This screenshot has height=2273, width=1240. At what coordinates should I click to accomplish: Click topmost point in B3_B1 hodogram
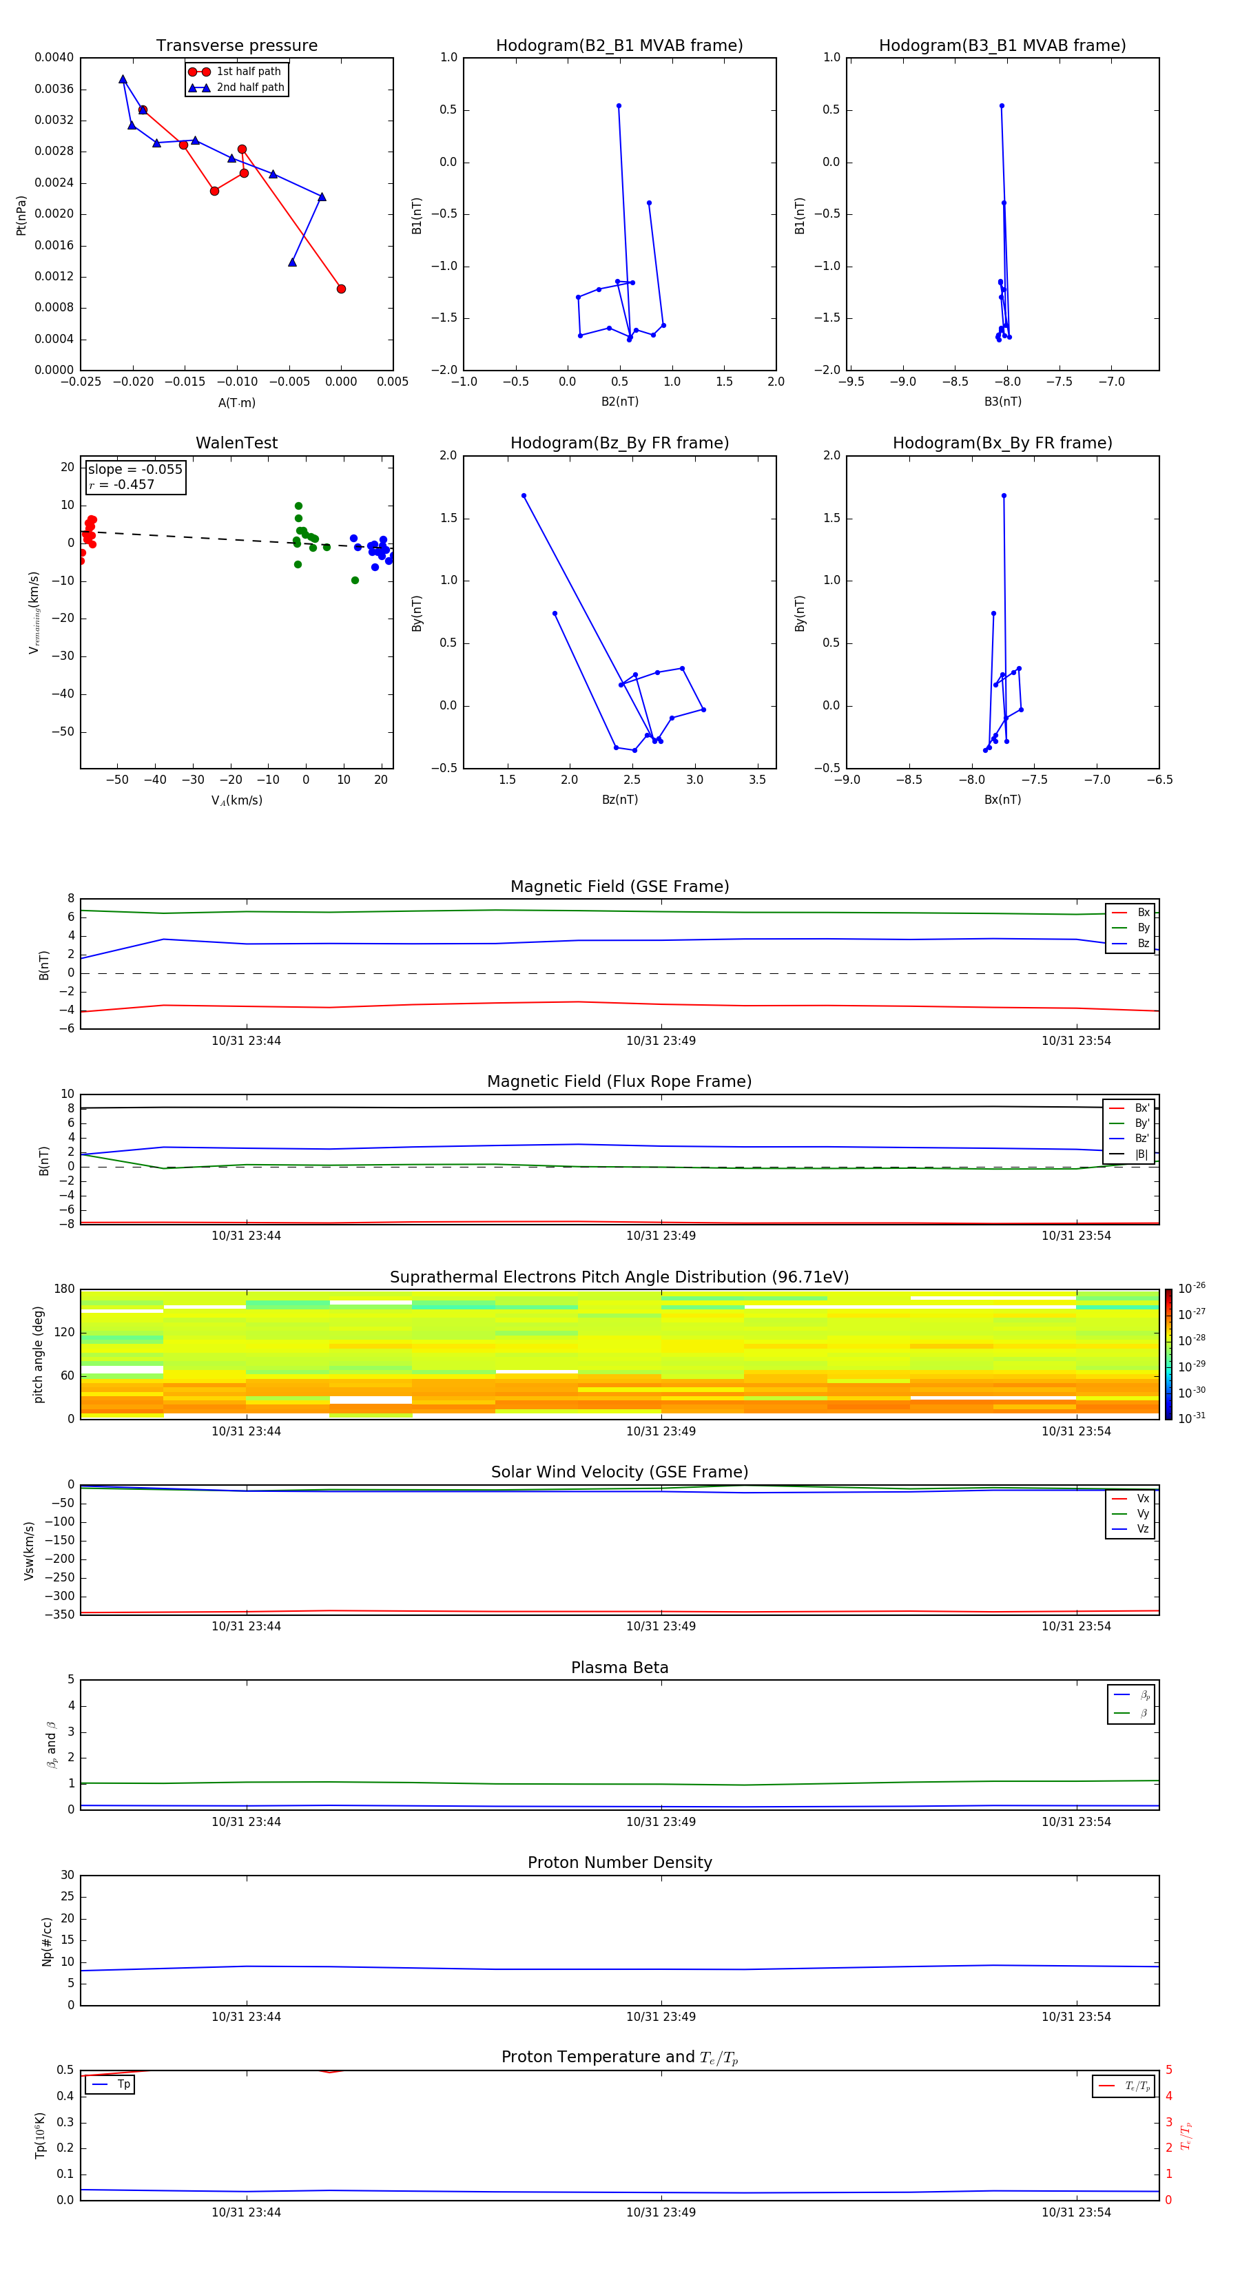(1002, 106)
